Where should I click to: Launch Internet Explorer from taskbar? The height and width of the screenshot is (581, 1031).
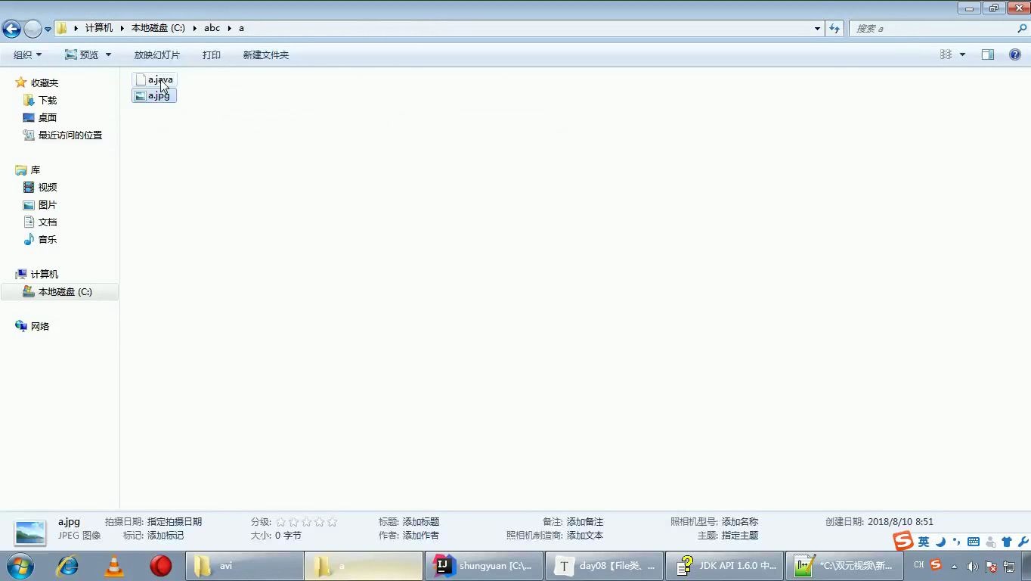tap(67, 566)
